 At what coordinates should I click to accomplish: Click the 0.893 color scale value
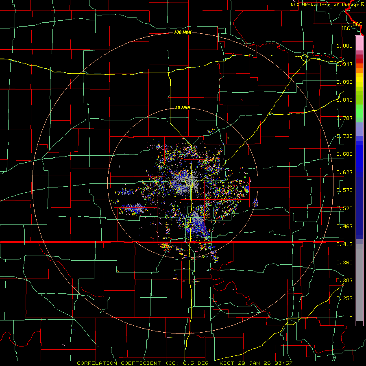(344, 82)
